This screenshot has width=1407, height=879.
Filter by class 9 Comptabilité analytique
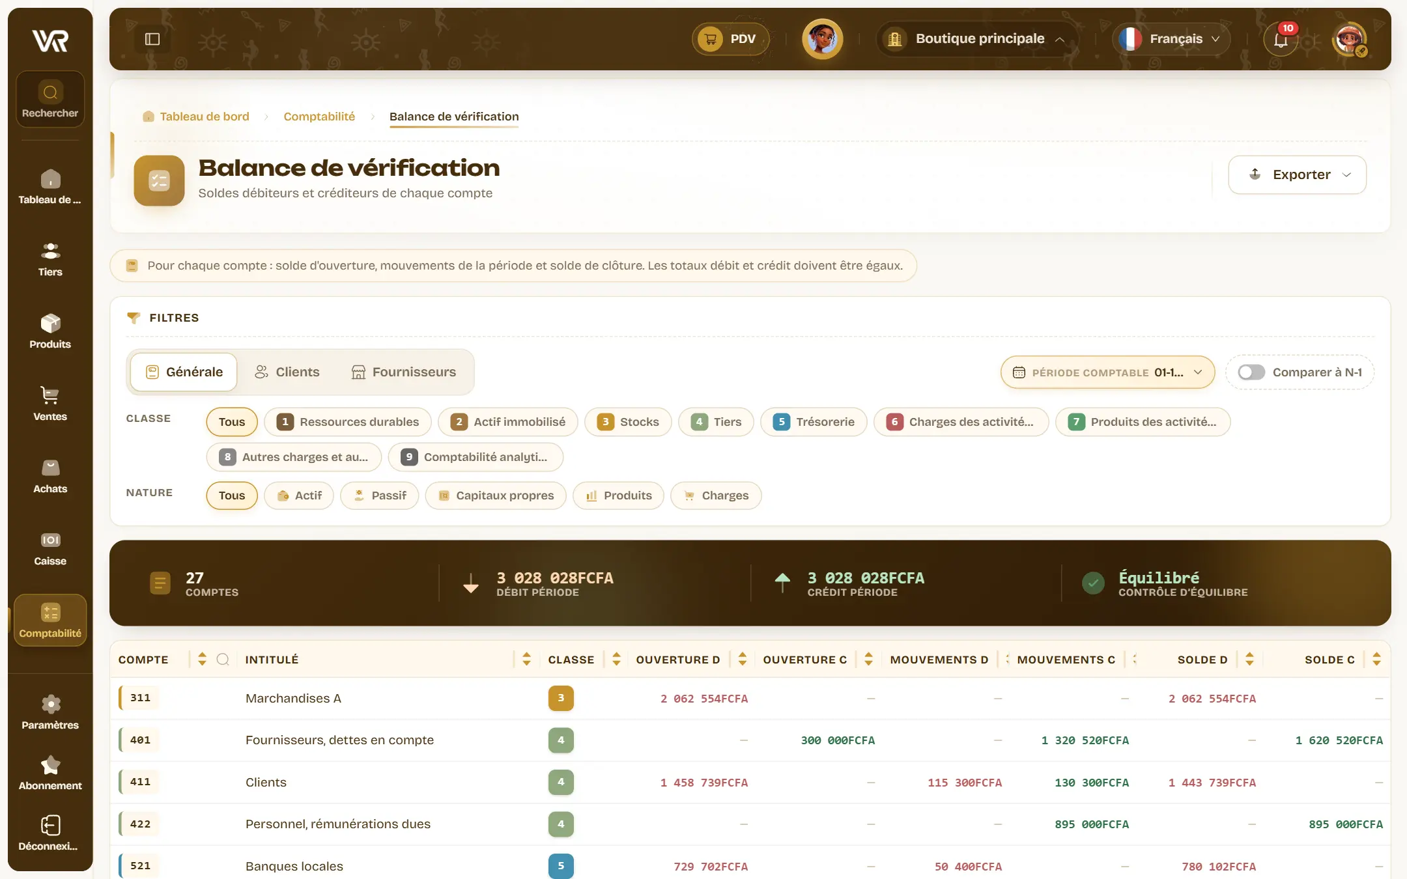coord(476,457)
